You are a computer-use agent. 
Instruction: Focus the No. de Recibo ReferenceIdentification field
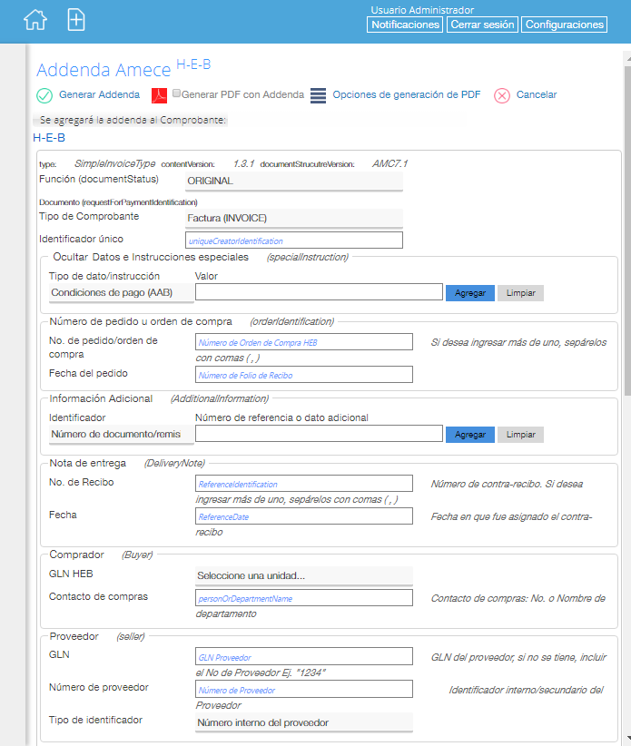[x=303, y=484]
